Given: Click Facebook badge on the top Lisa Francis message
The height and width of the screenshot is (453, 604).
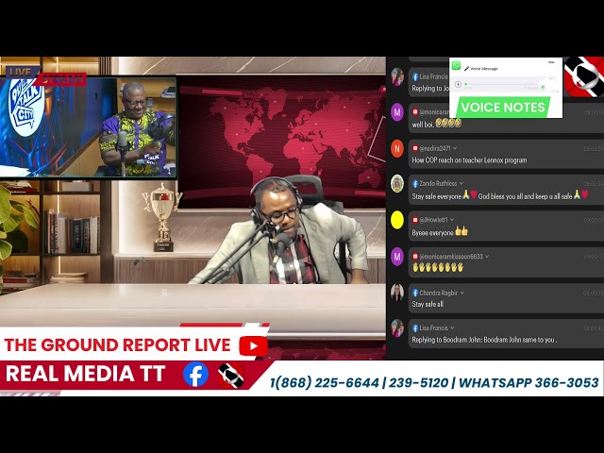Looking at the screenshot, I should point(415,76).
